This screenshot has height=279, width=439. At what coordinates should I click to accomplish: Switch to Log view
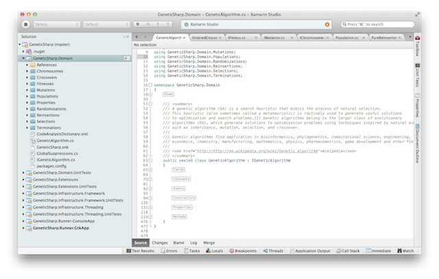coord(193,243)
